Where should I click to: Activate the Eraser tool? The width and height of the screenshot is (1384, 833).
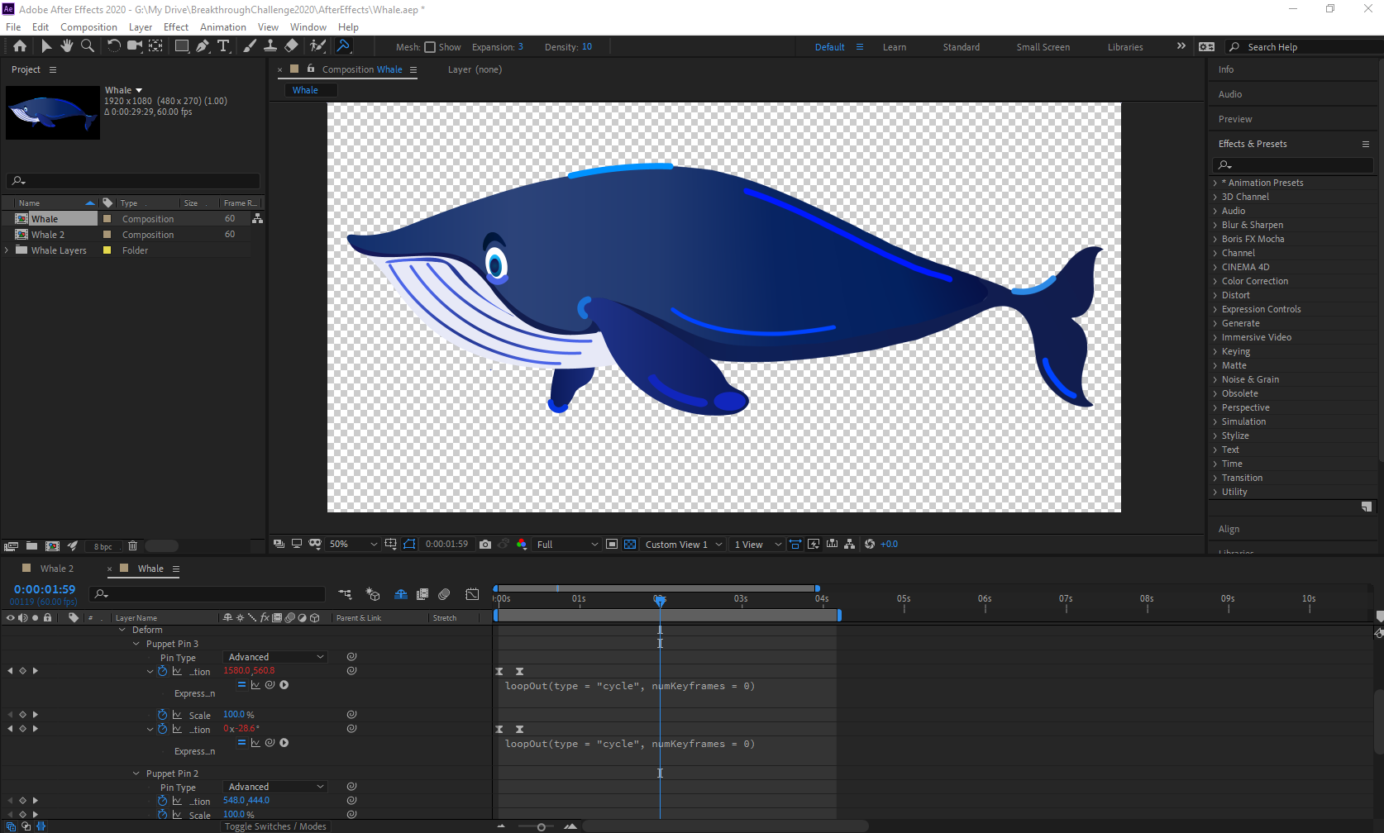pyautogui.click(x=291, y=46)
